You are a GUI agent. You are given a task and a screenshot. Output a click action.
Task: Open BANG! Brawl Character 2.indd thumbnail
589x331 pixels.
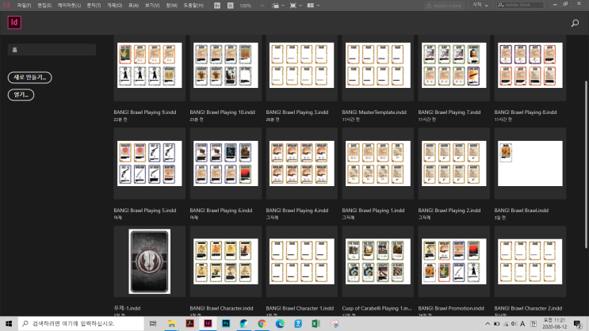pyautogui.click(x=530, y=261)
